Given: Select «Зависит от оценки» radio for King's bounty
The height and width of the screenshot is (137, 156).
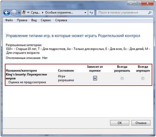Looking at the screenshot, I should point(95,78).
